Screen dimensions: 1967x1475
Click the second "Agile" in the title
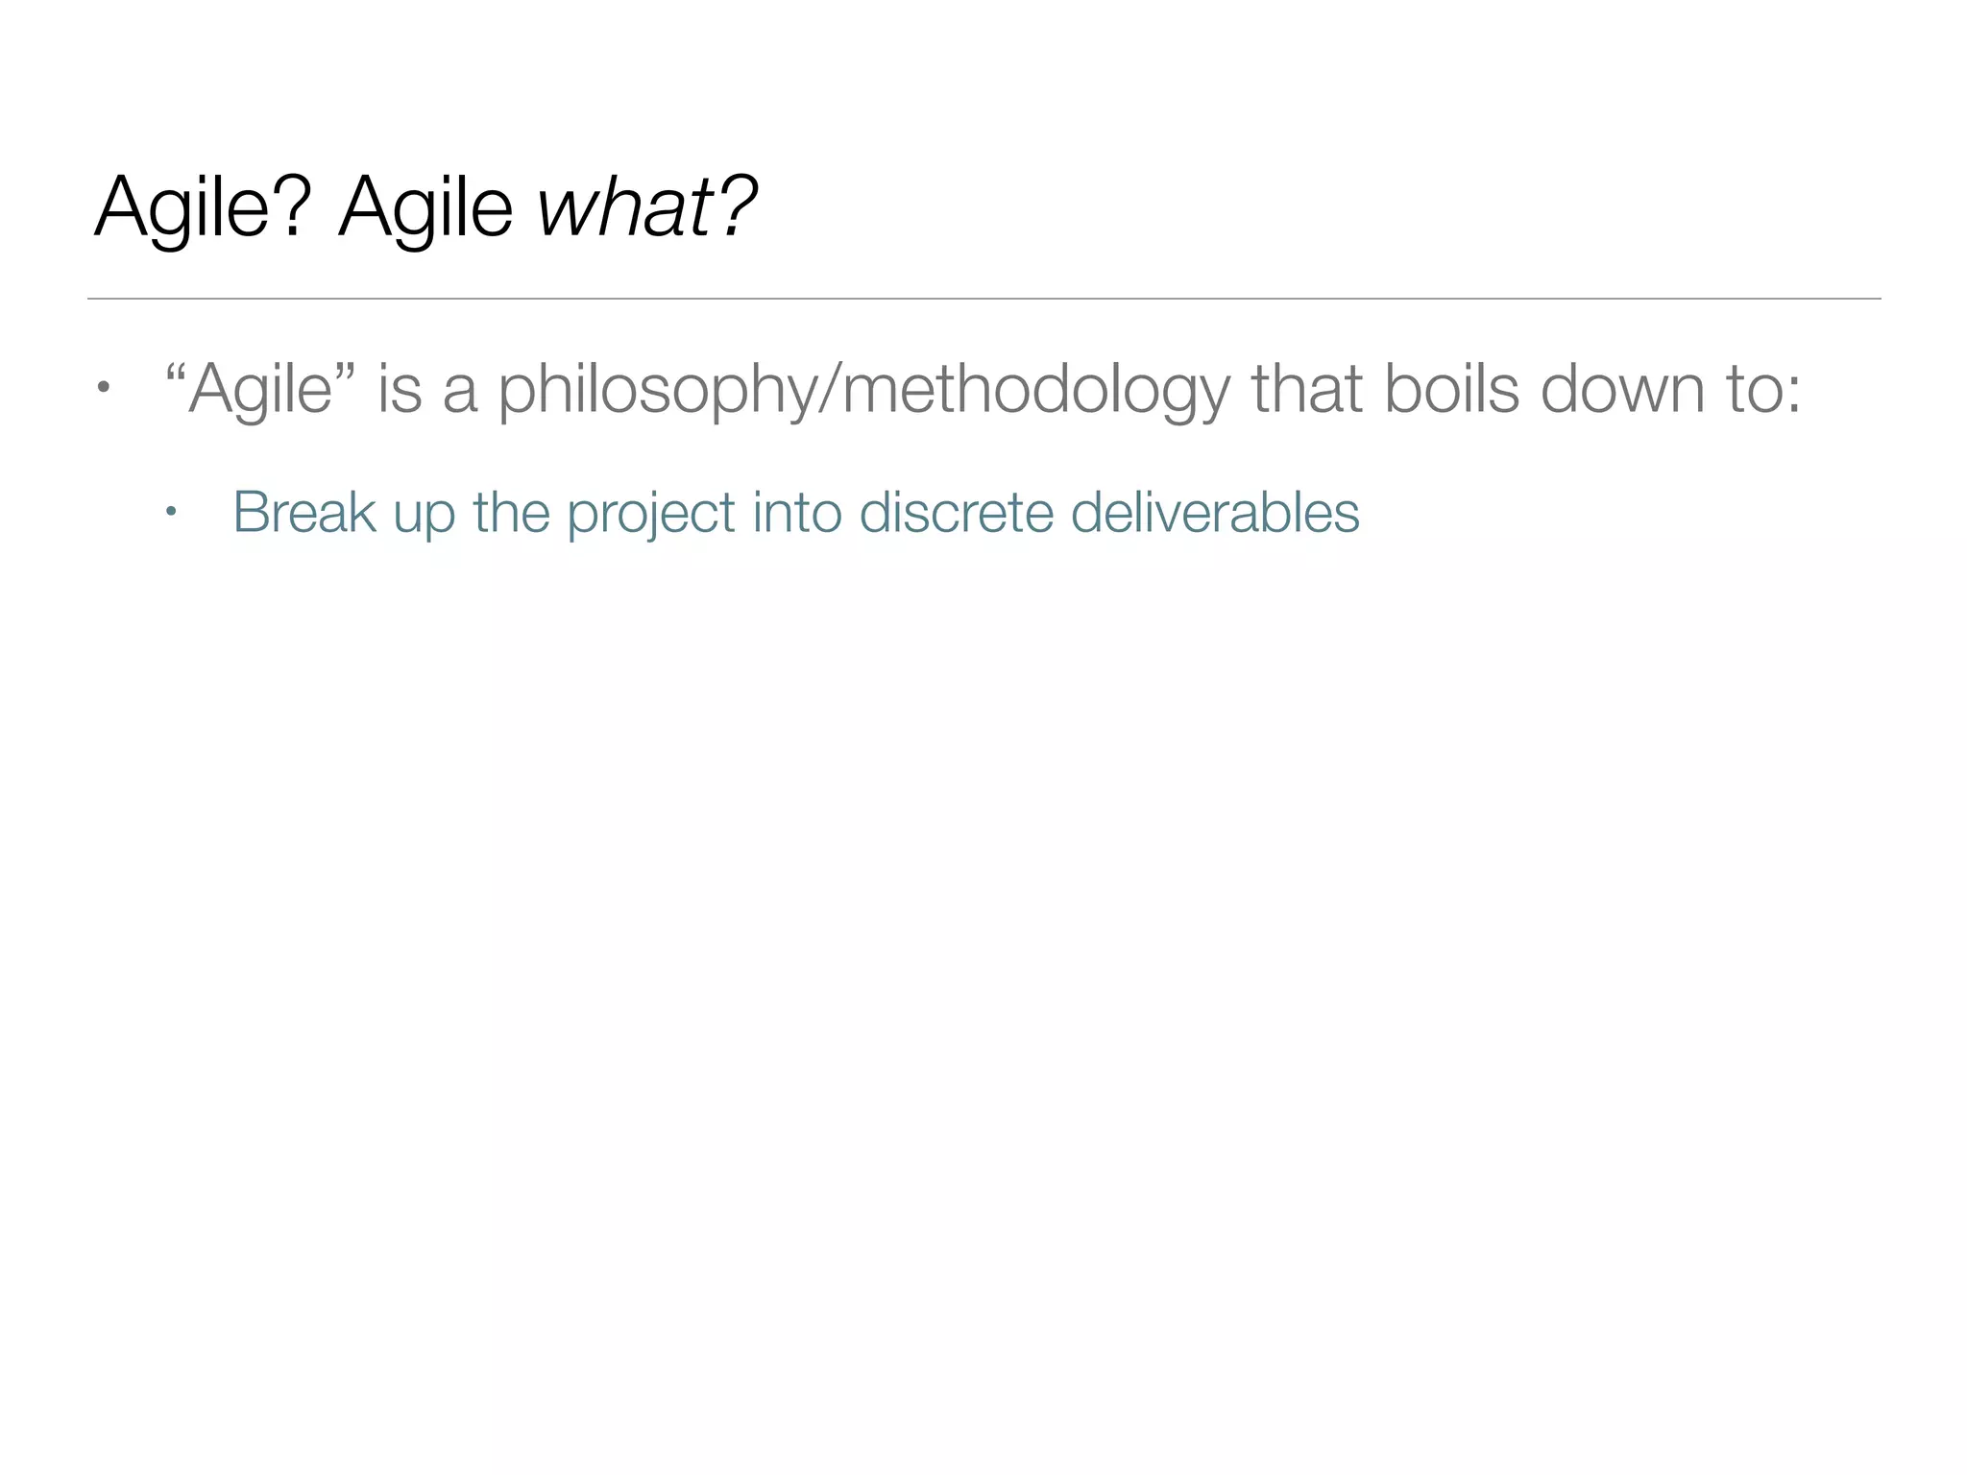[425, 206]
